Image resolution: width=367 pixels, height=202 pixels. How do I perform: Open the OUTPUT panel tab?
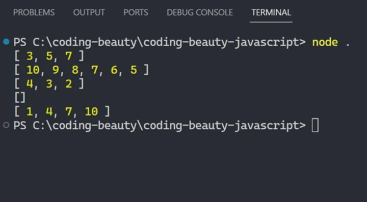89,12
